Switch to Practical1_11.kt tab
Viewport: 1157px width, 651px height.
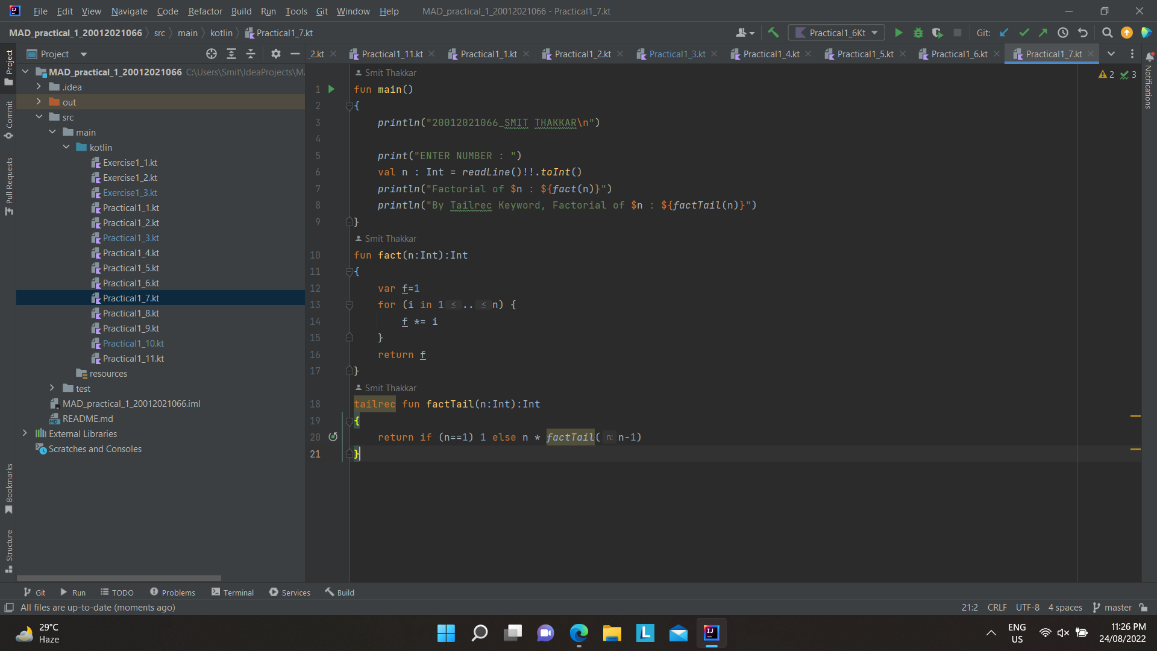point(392,54)
